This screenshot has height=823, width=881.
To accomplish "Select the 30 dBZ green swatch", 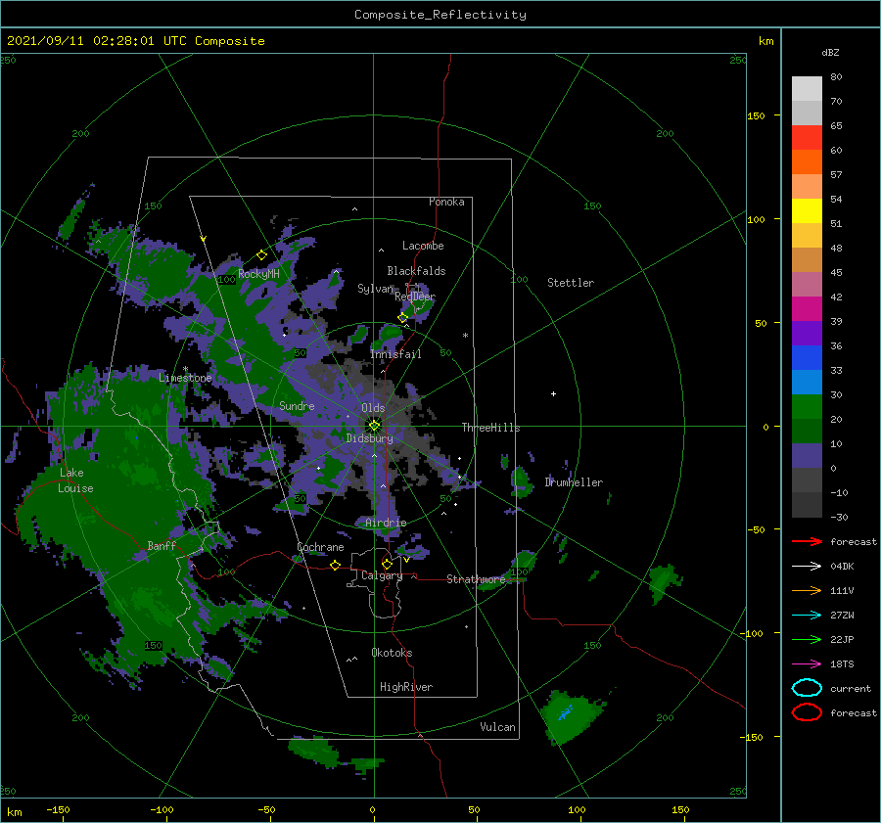I will tap(807, 406).
